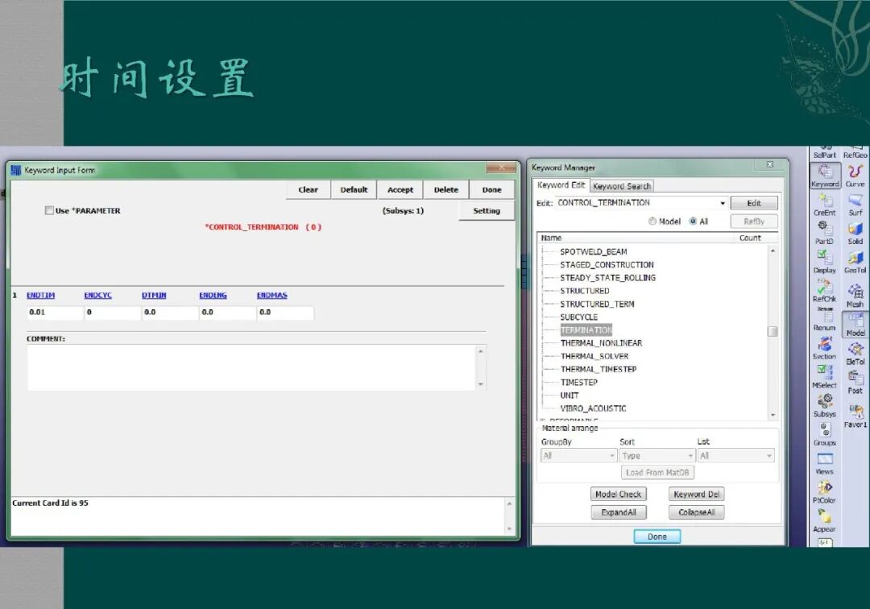Open the Section tool
The image size is (870, 609).
click(x=825, y=349)
